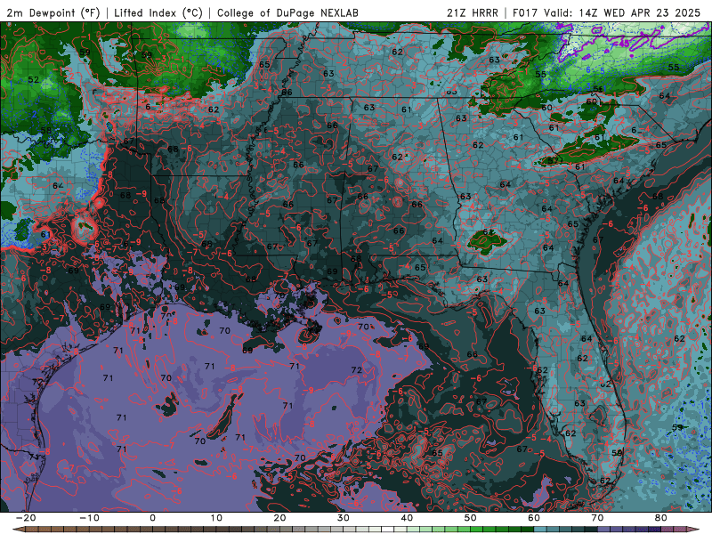Image resolution: width=712 pixels, height=534 pixels.
Task: Click the "50" label on the color scale
Action: tap(471, 518)
